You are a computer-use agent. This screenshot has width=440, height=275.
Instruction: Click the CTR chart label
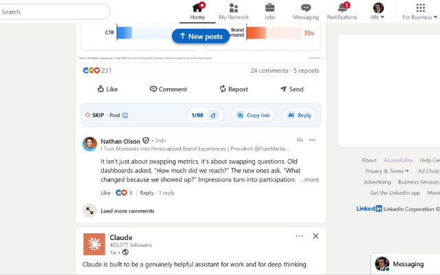(109, 32)
